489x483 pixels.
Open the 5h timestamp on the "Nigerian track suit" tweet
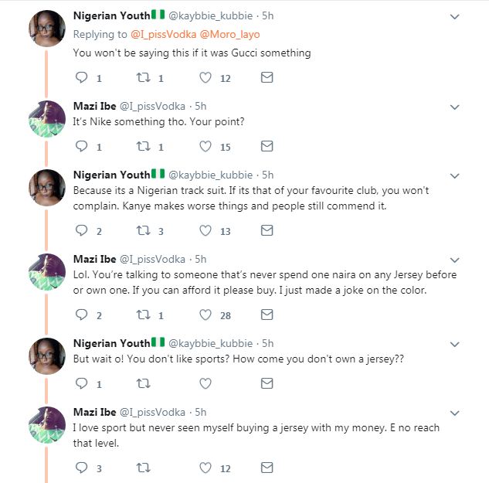267,175
